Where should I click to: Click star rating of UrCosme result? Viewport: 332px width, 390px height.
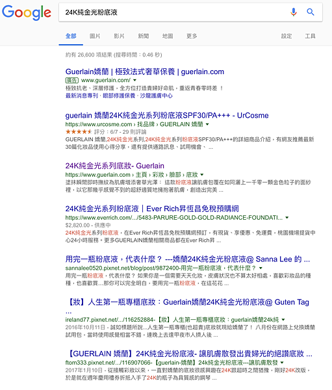click(79, 131)
